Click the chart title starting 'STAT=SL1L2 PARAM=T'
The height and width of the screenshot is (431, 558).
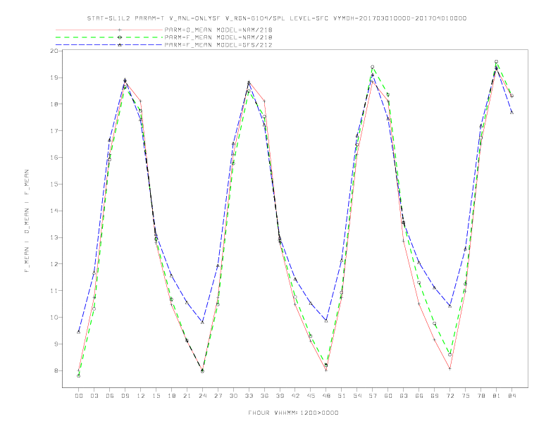pos(276,18)
